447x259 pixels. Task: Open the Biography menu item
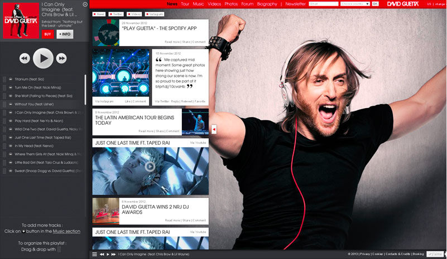pos(267,4)
